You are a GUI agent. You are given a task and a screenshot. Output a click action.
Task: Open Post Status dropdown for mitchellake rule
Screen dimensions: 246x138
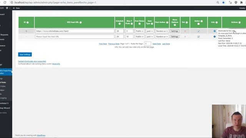click(x=140, y=31)
